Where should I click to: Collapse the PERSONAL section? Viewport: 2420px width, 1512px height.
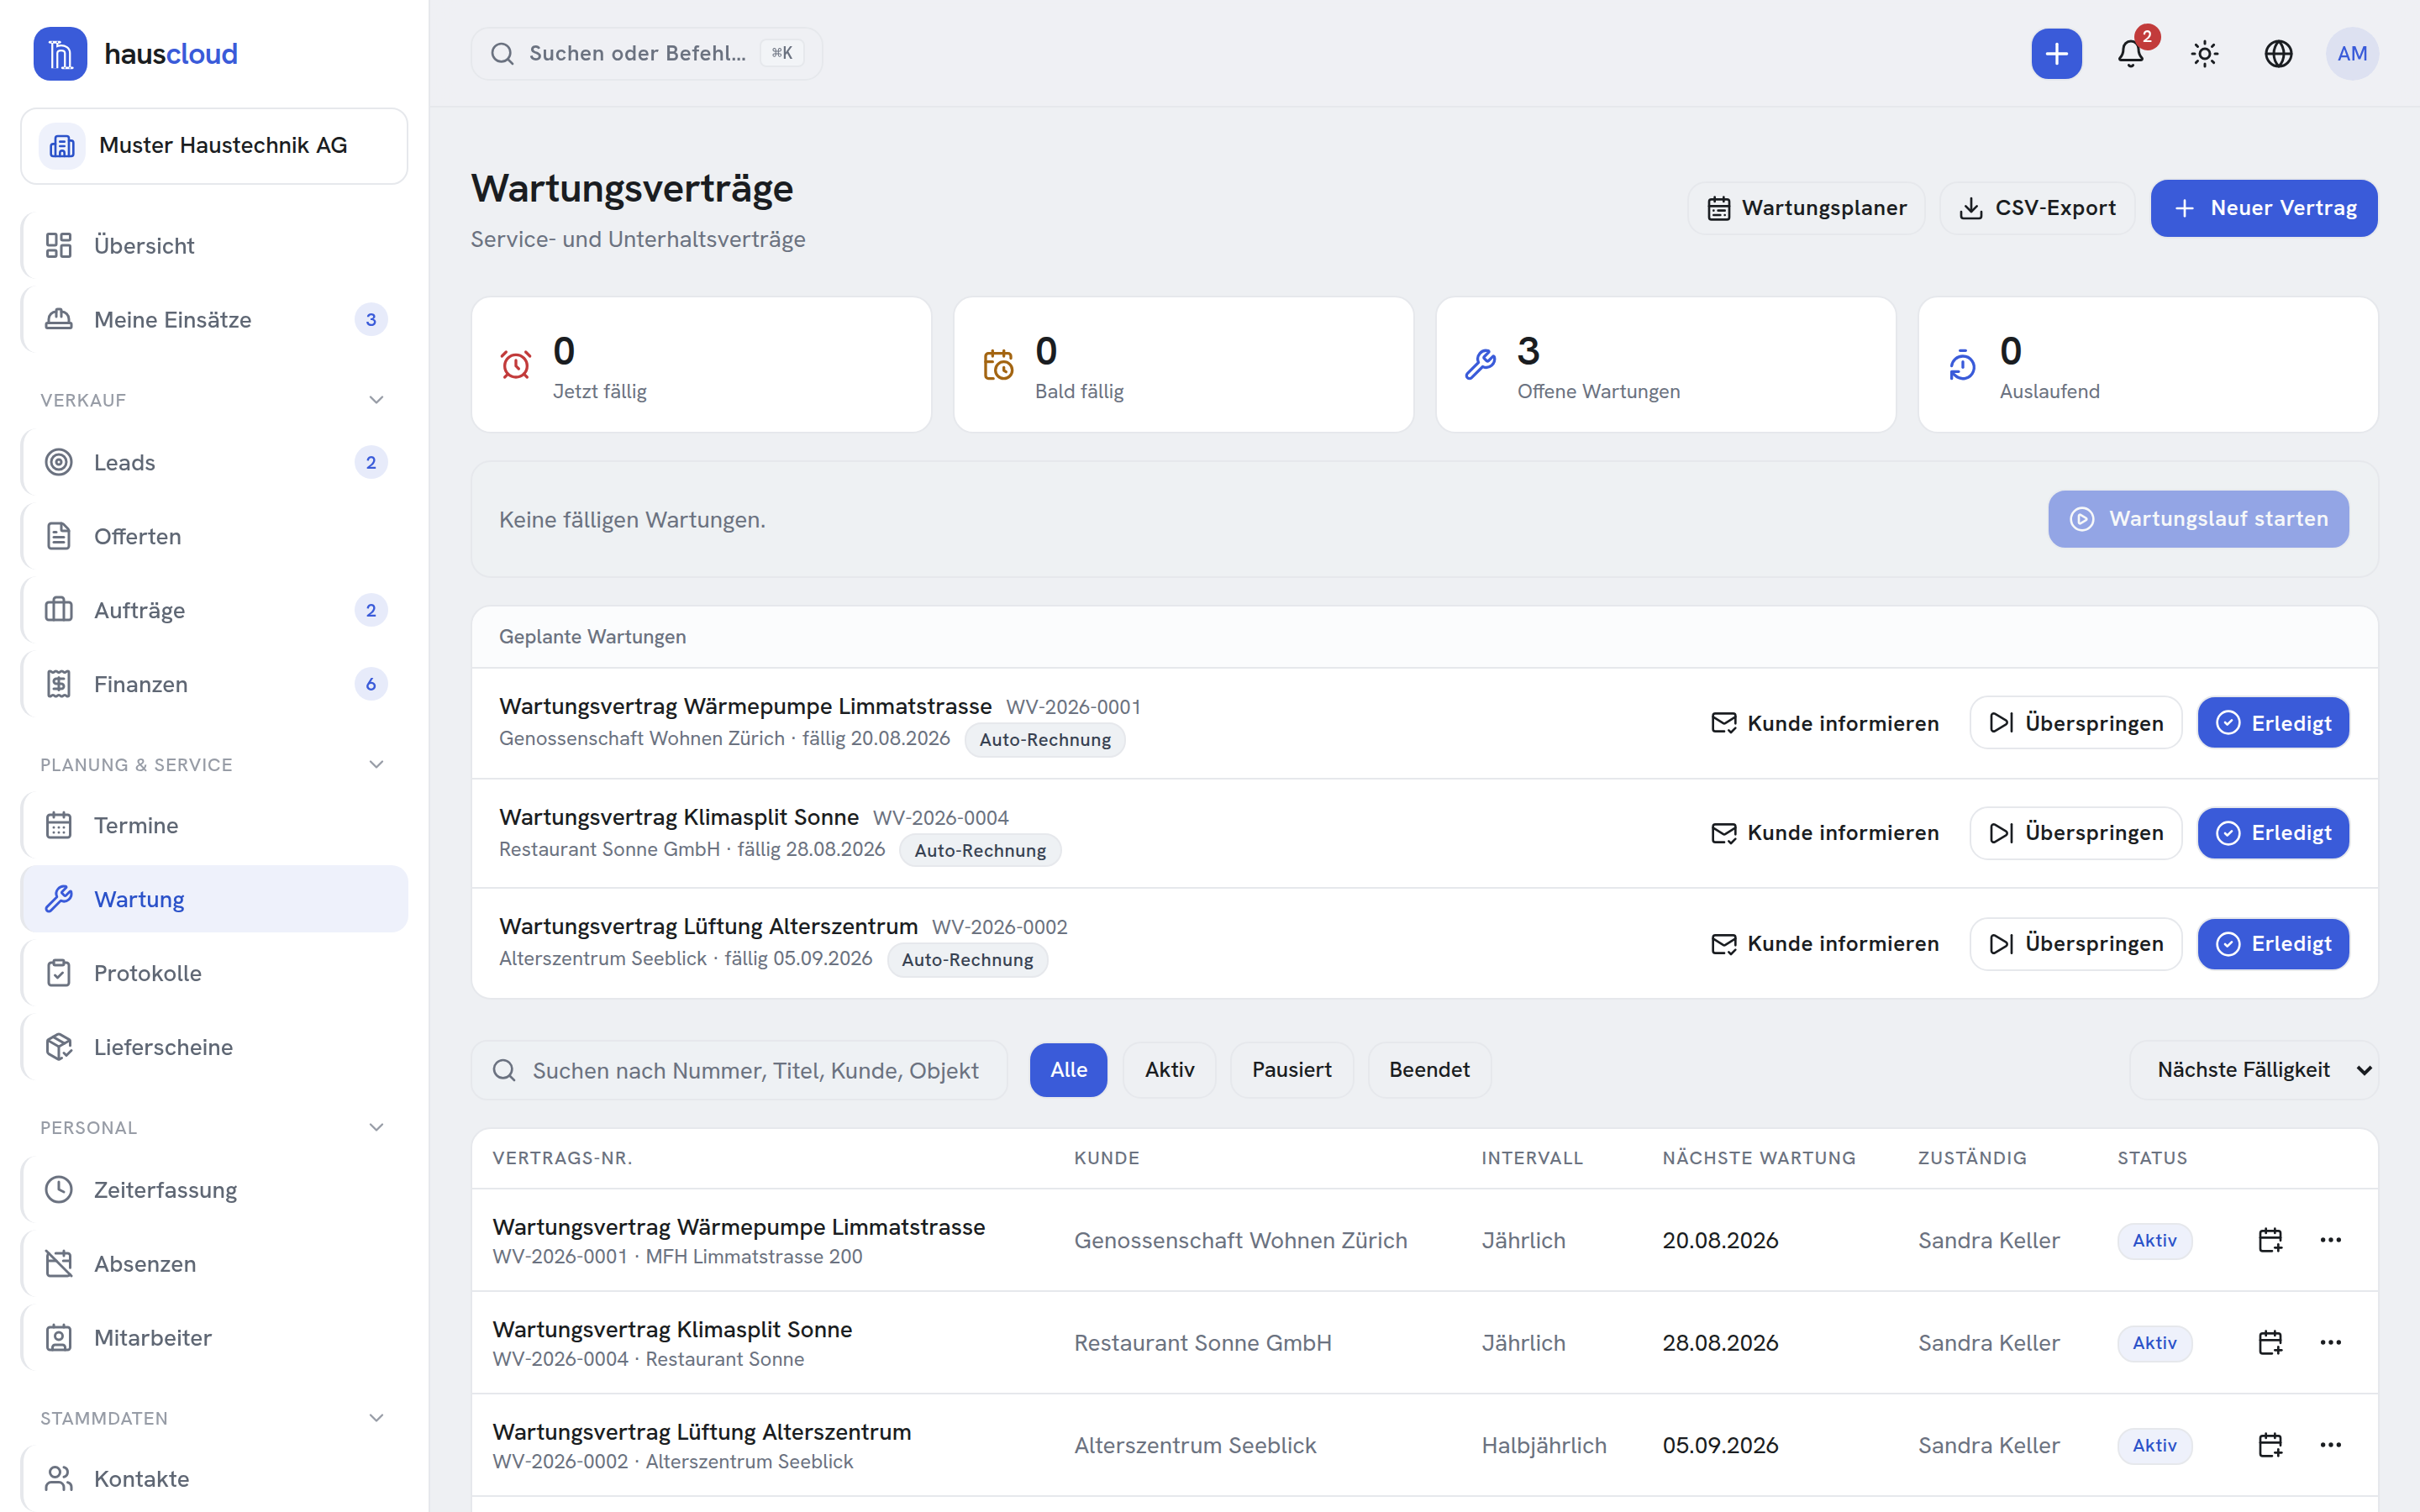[x=376, y=1128]
